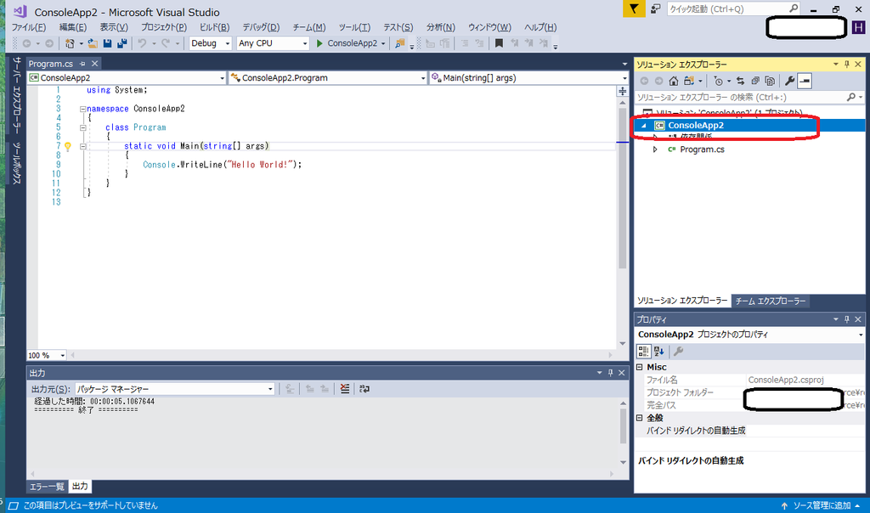Click the Undo arrow icon
This screenshot has height=513, width=870.
coord(142,43)
